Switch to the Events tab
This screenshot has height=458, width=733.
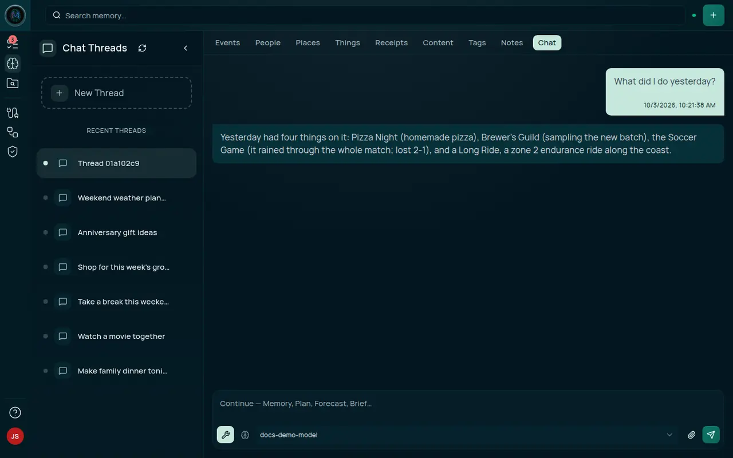(227, 43)
